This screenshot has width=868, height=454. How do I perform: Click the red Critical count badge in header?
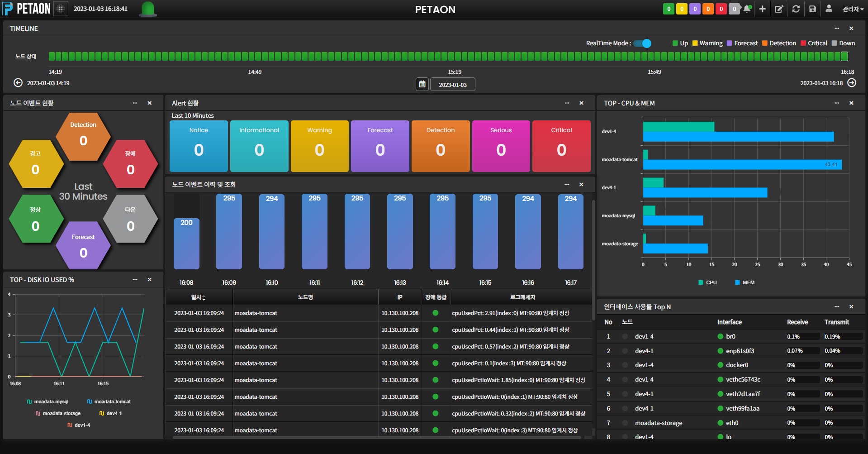(x=721, y=9)
